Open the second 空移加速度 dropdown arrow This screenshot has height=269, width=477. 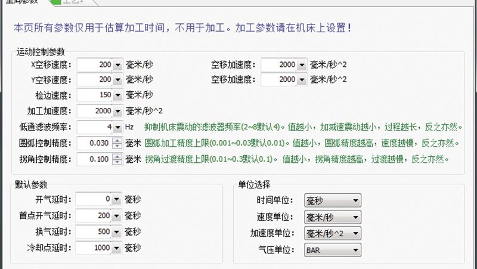(x=302, y=80)
